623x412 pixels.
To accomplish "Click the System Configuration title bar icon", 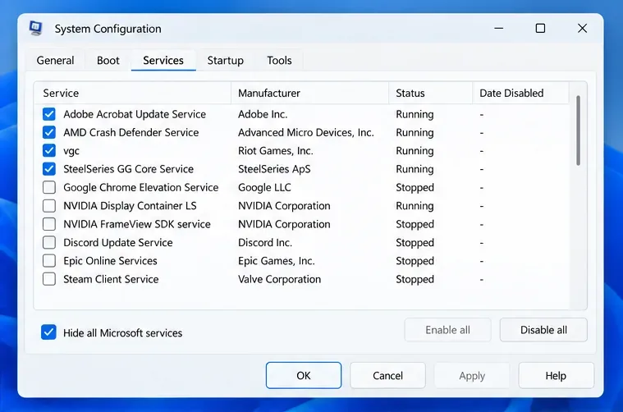I will (36, 28).
